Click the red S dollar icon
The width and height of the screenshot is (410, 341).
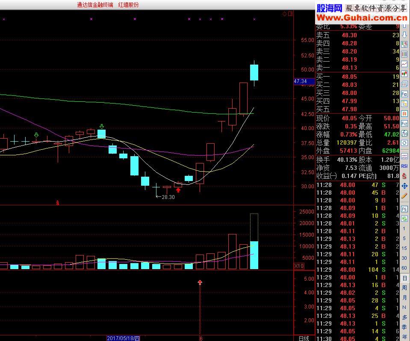404,176
